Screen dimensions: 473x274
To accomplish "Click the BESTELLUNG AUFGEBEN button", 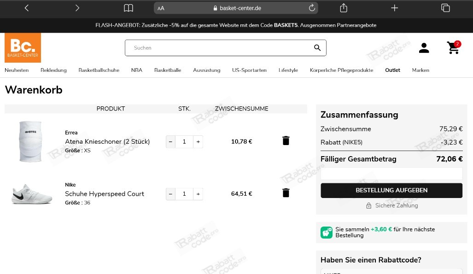I will [391, 190].
